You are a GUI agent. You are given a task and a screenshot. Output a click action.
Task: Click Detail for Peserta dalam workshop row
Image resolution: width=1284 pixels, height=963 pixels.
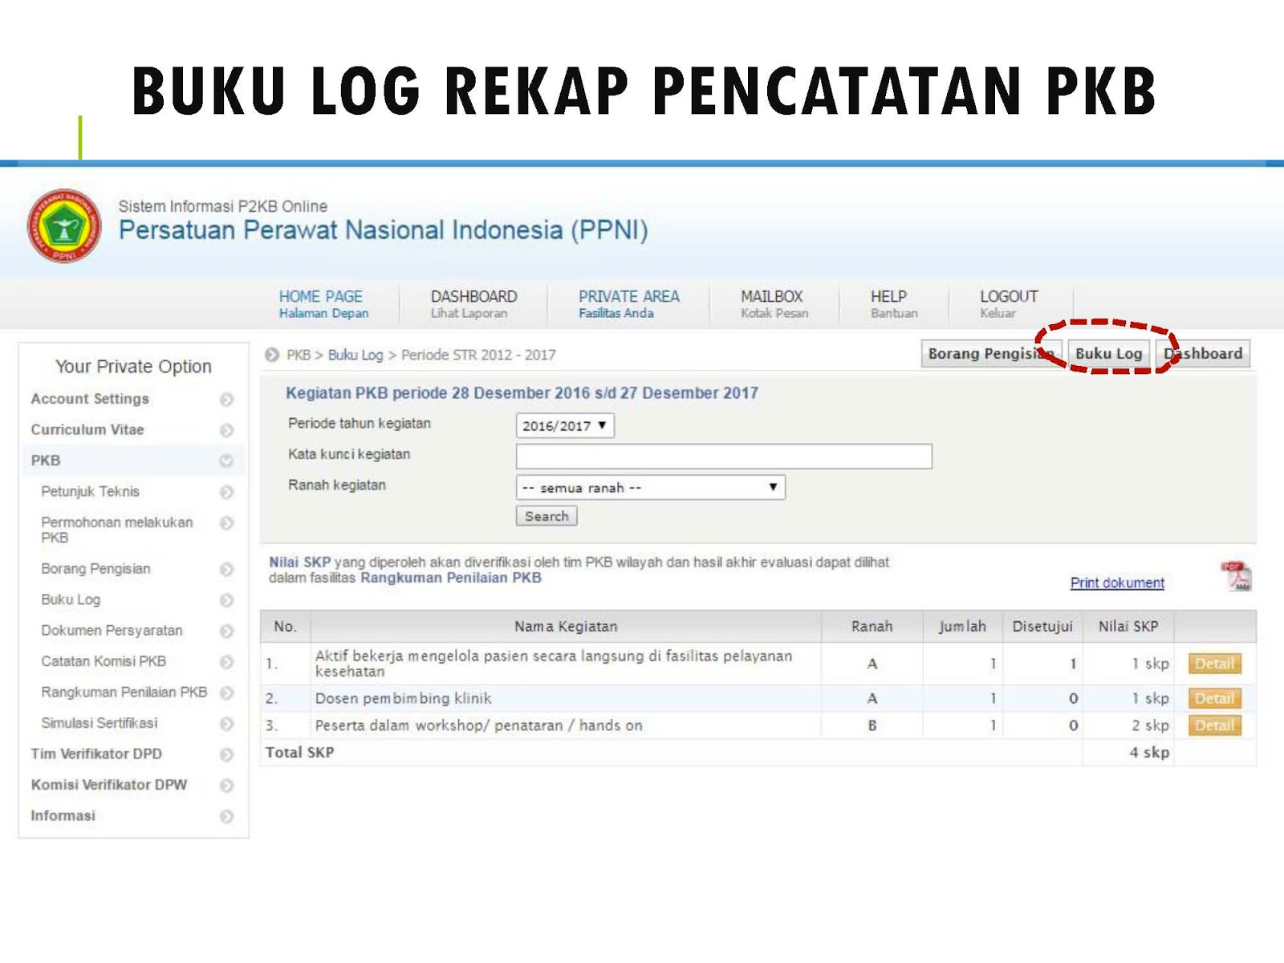[x=1214, y=725]
